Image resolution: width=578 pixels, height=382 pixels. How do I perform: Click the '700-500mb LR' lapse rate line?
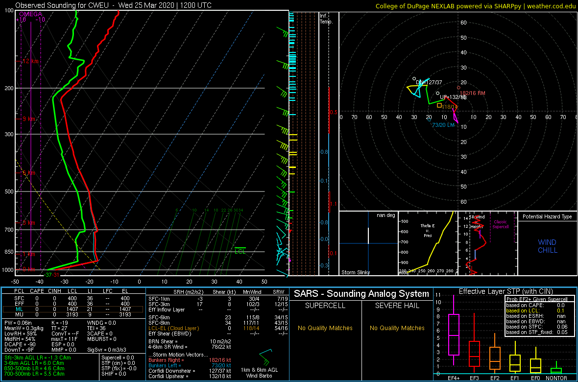34,374
